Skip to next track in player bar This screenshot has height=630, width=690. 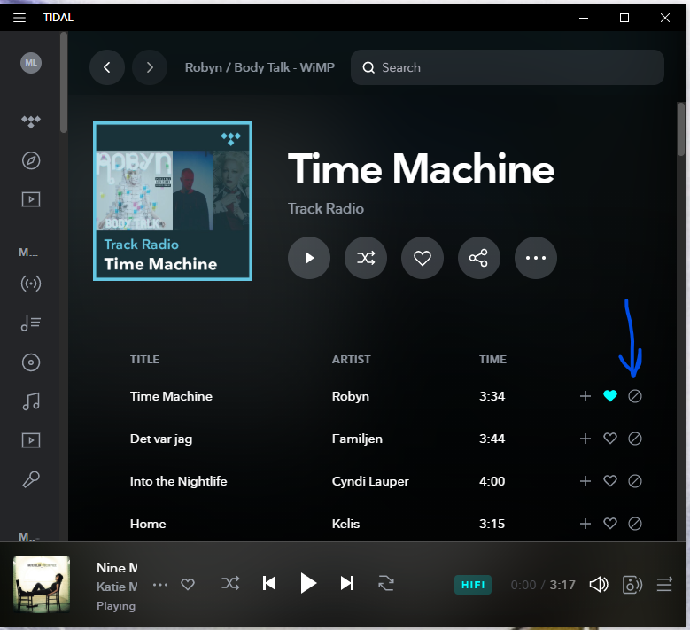(347, 583)
